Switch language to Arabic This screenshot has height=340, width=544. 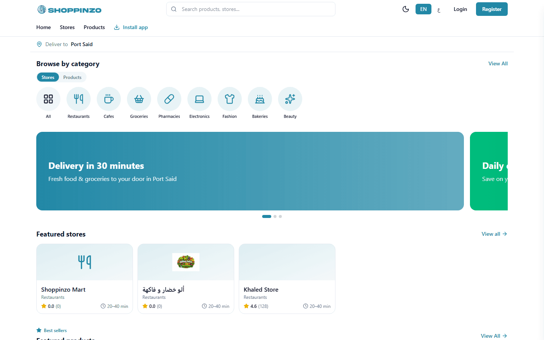click(x=439, y=9)
